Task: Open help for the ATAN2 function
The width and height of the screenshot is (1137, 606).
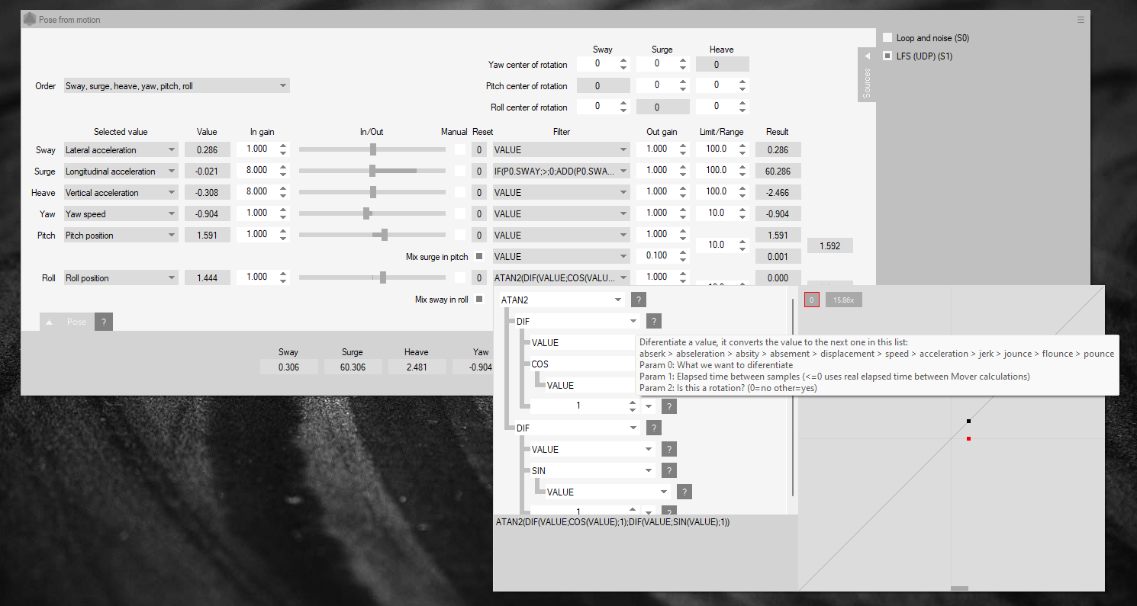Action: [639, 300]
